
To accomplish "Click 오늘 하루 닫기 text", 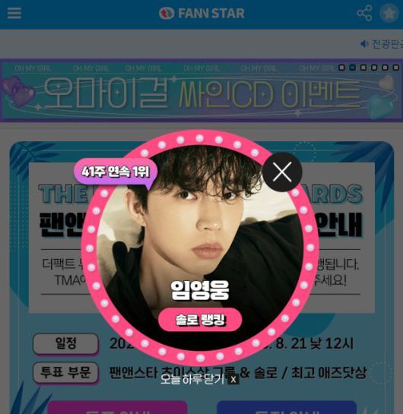I will pyautogui.click(x=192, y=379).
